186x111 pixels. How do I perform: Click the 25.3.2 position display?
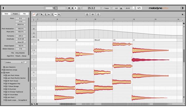[x=91, y=8]
